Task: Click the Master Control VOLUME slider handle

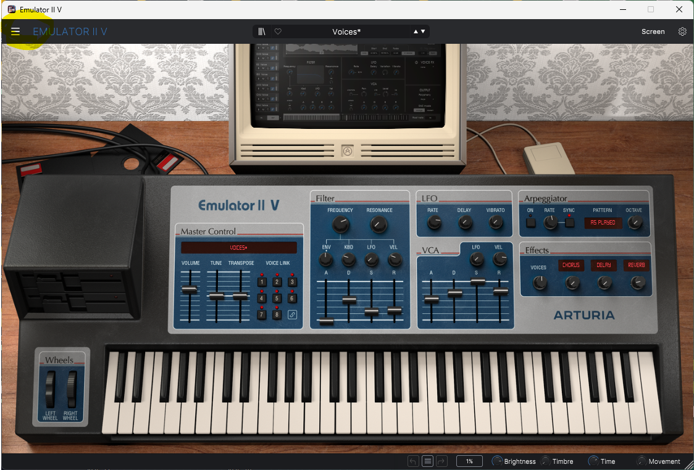Action: tap(190, 290)
